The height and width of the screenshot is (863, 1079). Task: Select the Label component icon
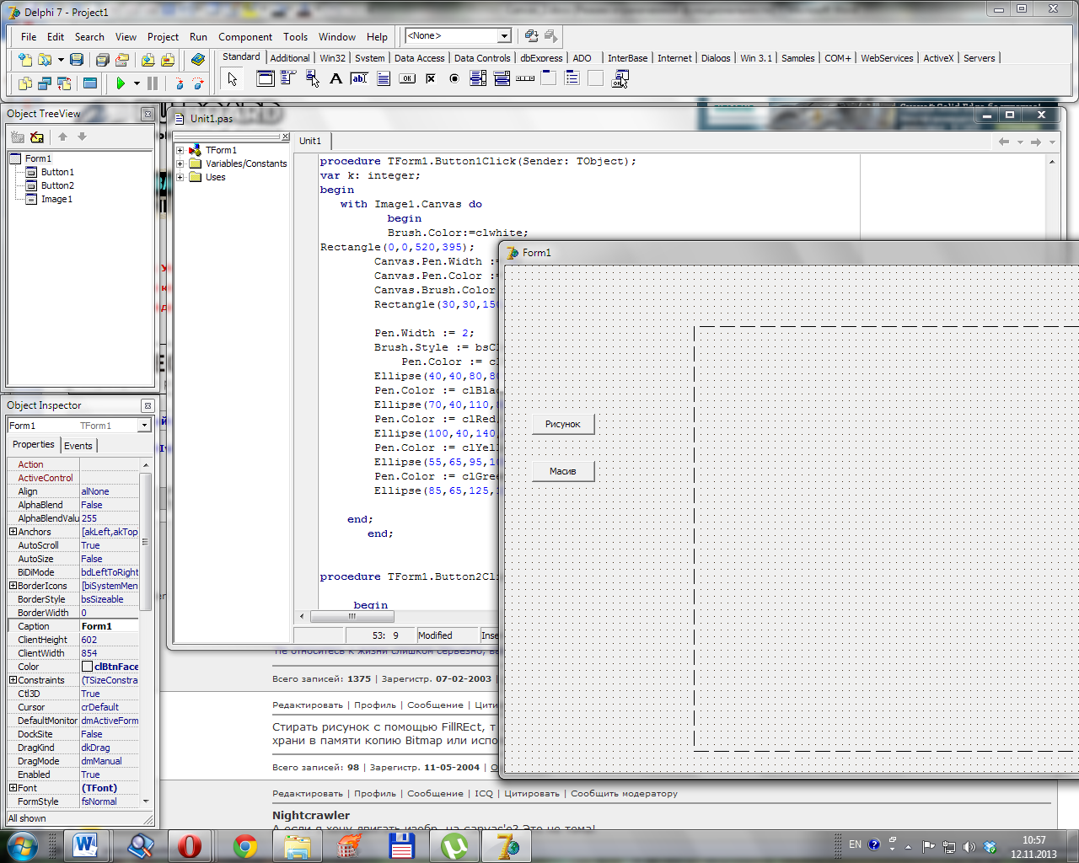336,78
